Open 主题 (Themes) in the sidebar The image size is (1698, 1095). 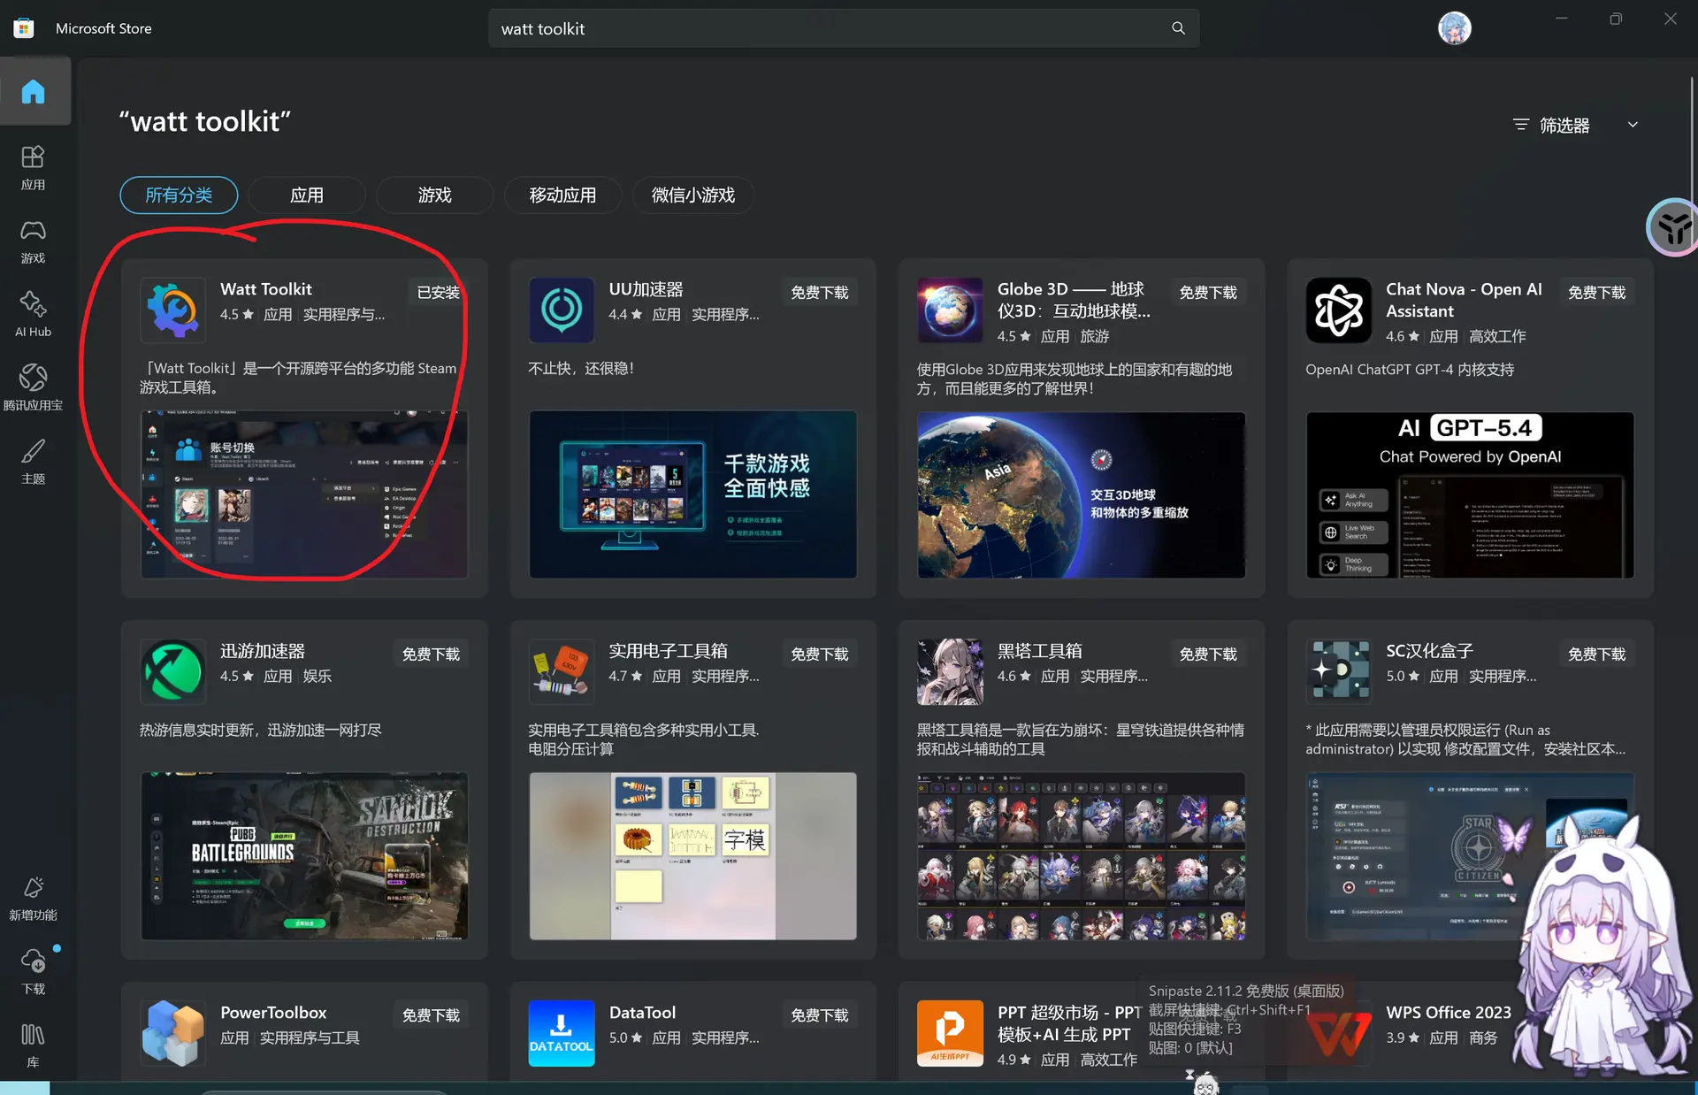[34, 462]
